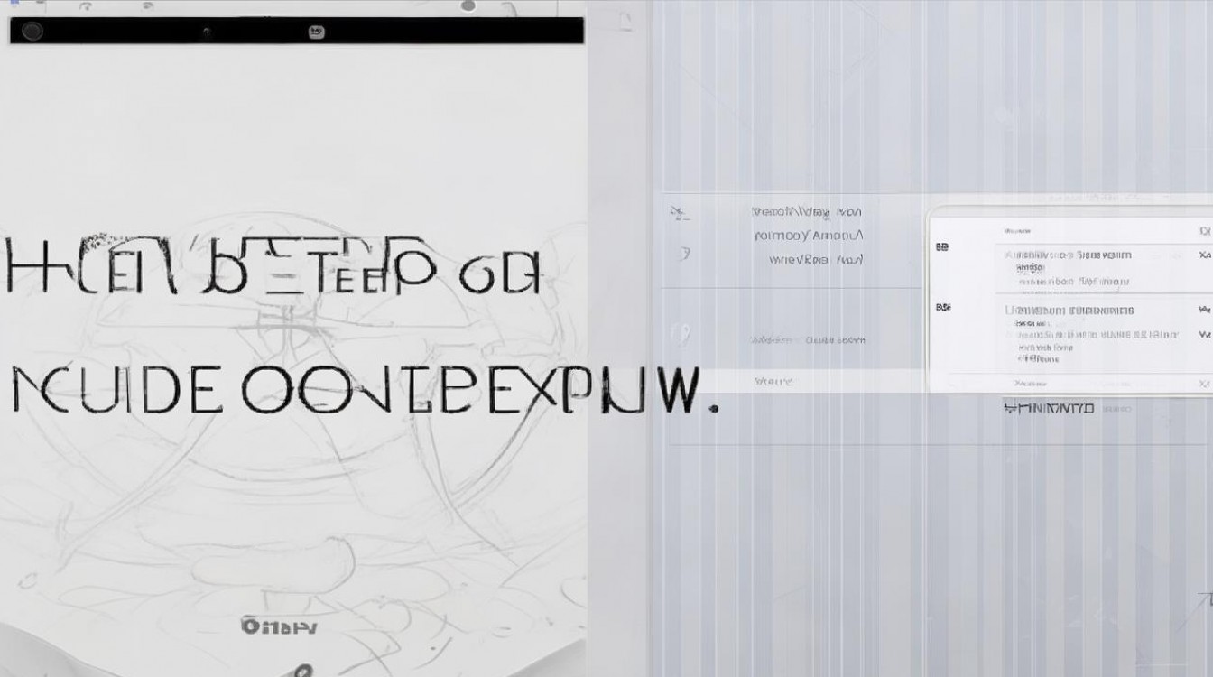Click the gray dot at the top edge

(x=468, y=5)
